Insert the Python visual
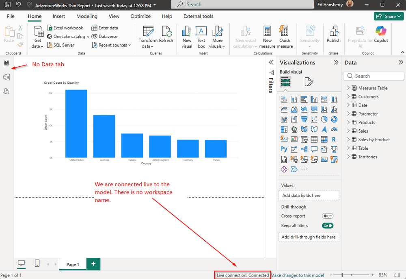This screenshot has height=279, width=406. pyautogui.click(x=284, y=149)
